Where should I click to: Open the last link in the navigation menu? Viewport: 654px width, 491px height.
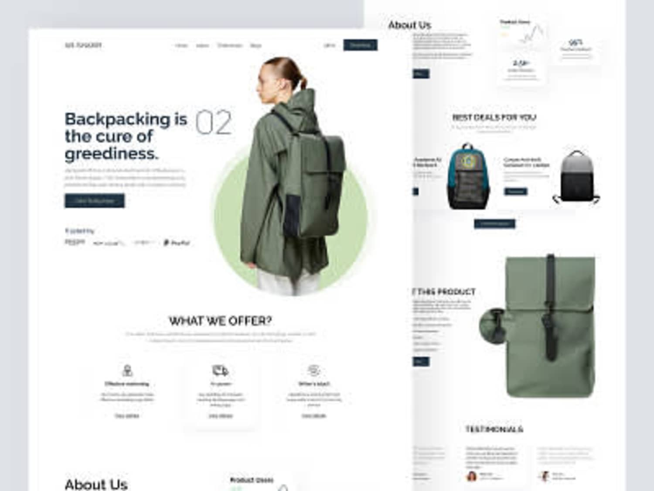tap(255, 45)
